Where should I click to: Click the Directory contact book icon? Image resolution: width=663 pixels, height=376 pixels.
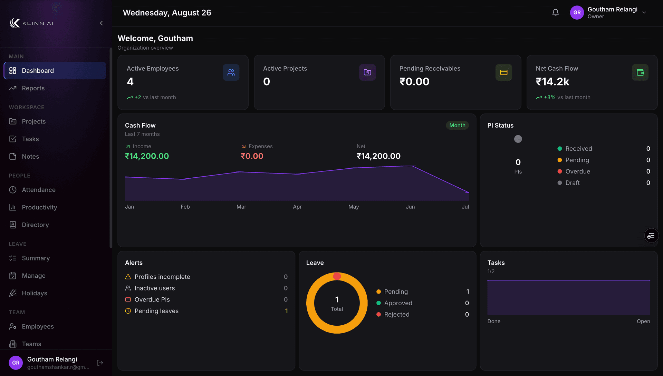[13, 225]
